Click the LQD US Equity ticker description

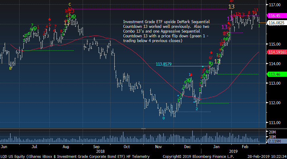click(x=75, y=157)
